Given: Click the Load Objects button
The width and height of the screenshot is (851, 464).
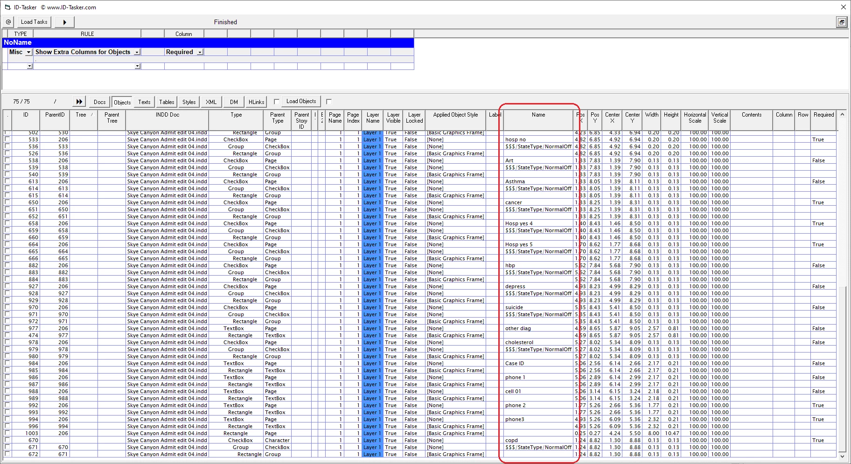Looking at the screenshot, I should click(301, 101).
